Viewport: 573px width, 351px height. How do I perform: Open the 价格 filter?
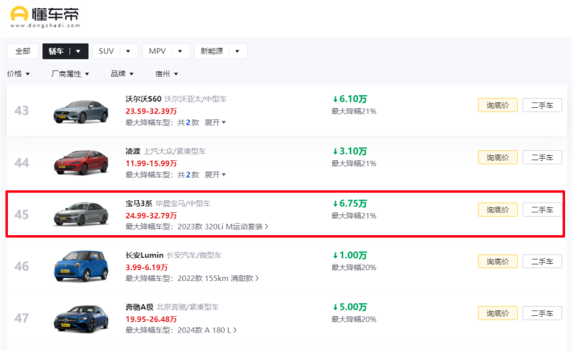[x=19, y=74]
